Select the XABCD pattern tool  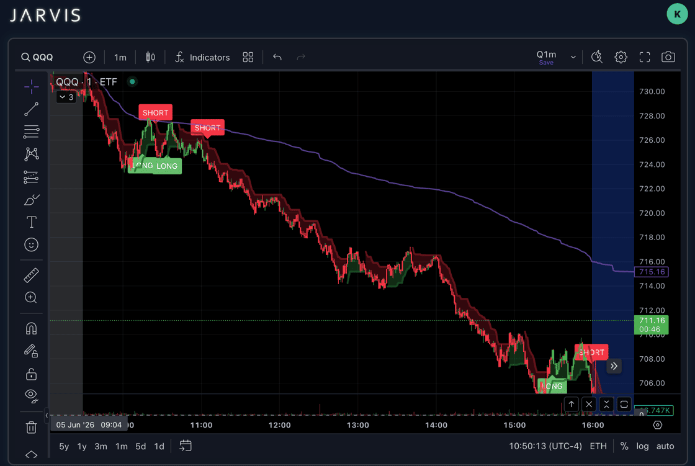(31, 155)
